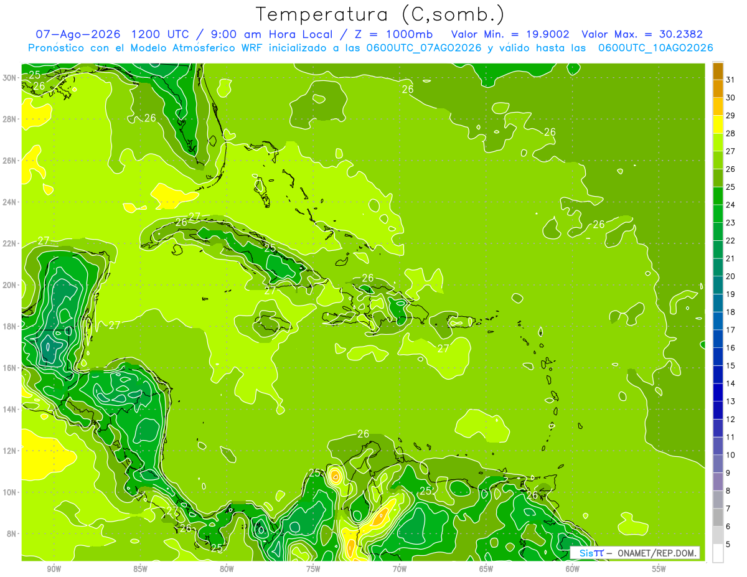The image size is (747, 577).
Task: Click the colorbar swatch between 24 and 25
Action: coord(718,197)
